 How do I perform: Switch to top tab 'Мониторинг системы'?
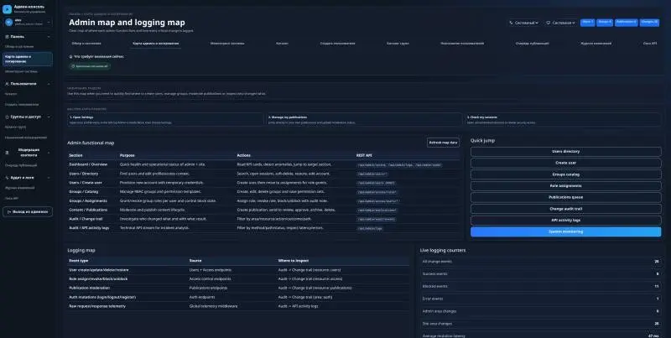pos(227,44)
